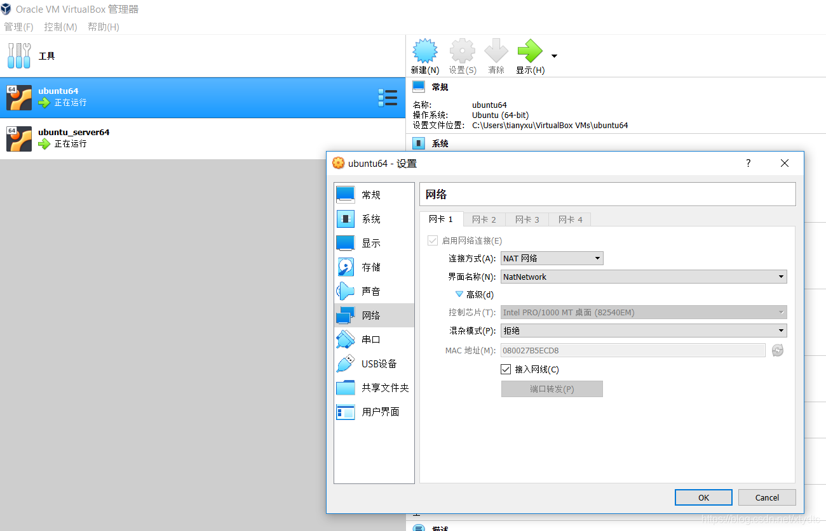The height and width of the screenshot is (531, 826).
Task: Click USB设备 icon in settings sidebar
Action: (346, 364)
